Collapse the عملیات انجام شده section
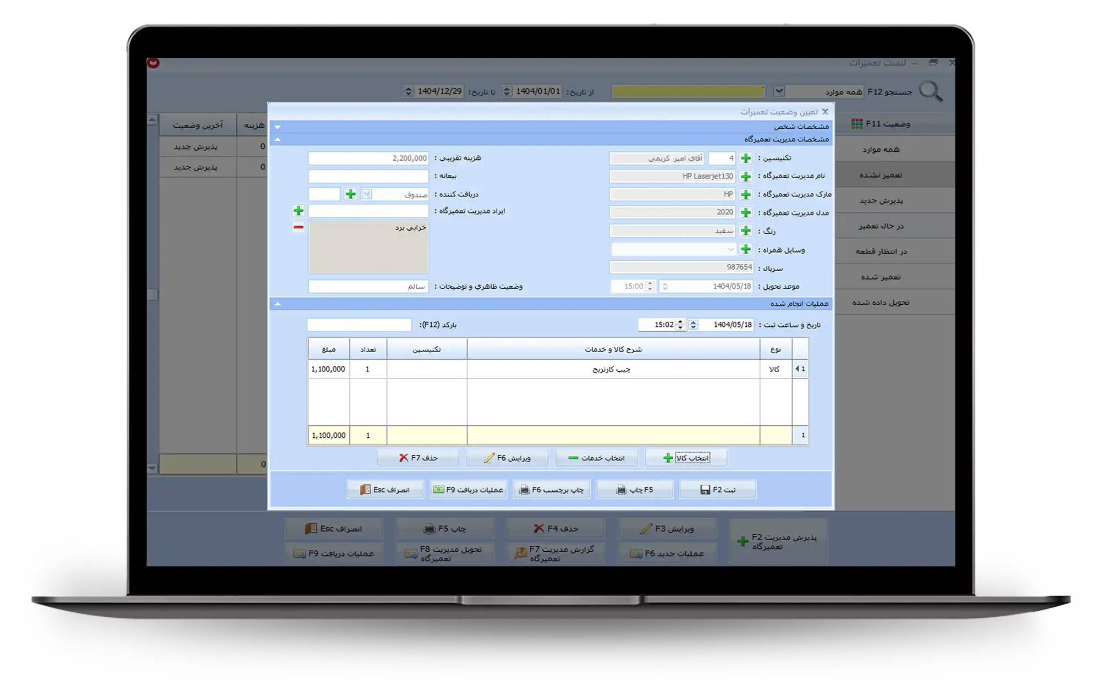The width and height of the screenshot is (1100, 686). pyautogui.click(x=278, y=304)
